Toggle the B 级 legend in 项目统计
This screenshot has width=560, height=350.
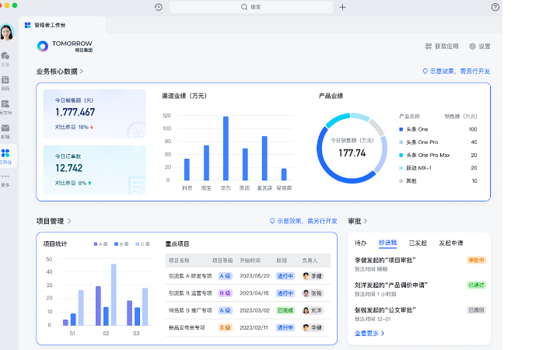point(121,244)
